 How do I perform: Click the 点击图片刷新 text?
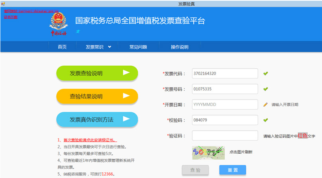[241, 152]
